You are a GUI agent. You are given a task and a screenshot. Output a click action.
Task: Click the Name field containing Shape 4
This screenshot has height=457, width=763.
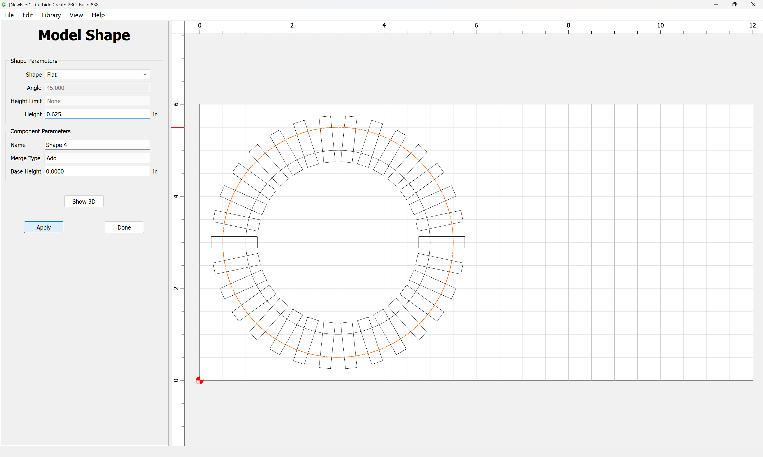(97, 145)
